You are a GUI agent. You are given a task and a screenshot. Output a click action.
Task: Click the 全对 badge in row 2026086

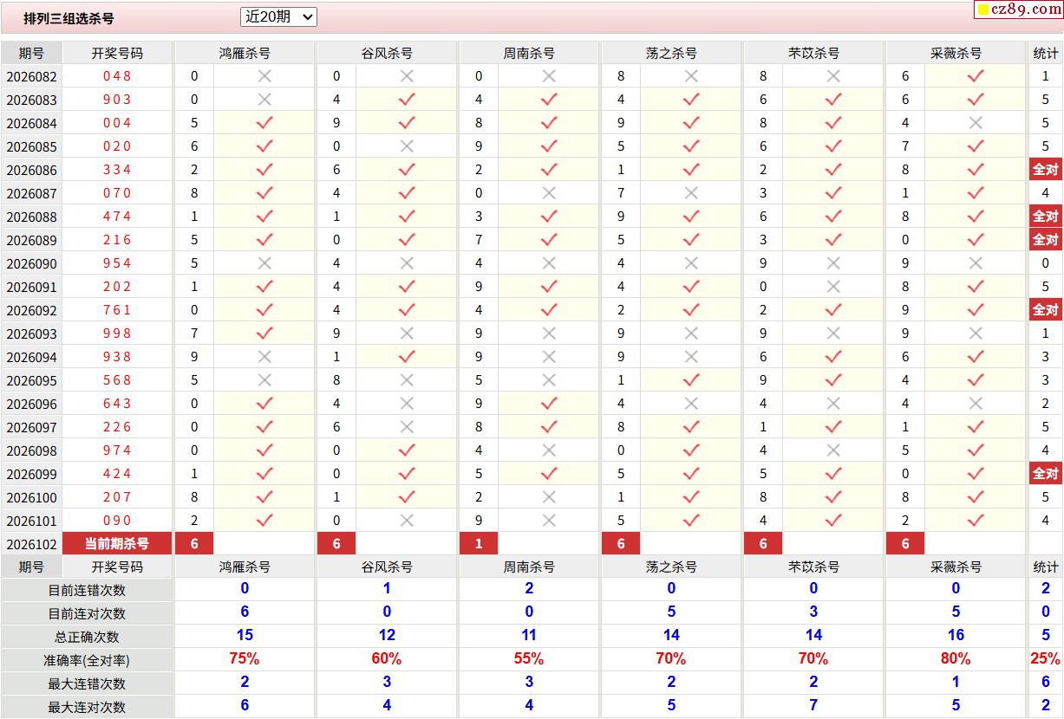pos(1045,170)
